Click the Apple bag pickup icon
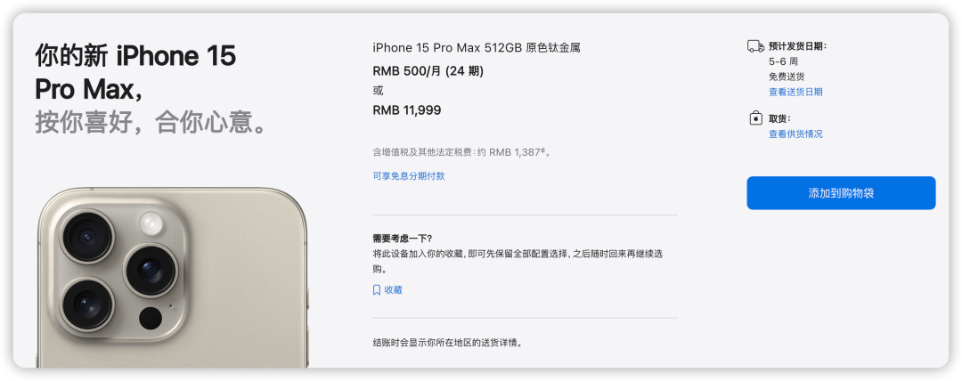Viewport: 962px width, 381px height. click(756, 118)
